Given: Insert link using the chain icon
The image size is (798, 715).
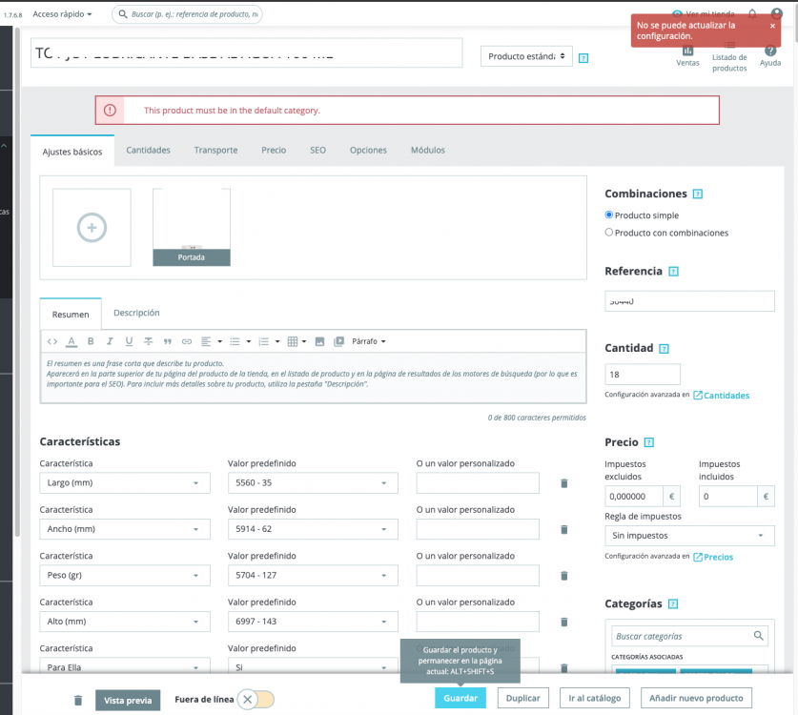Looking at the screenshot, I should (187, 341).
